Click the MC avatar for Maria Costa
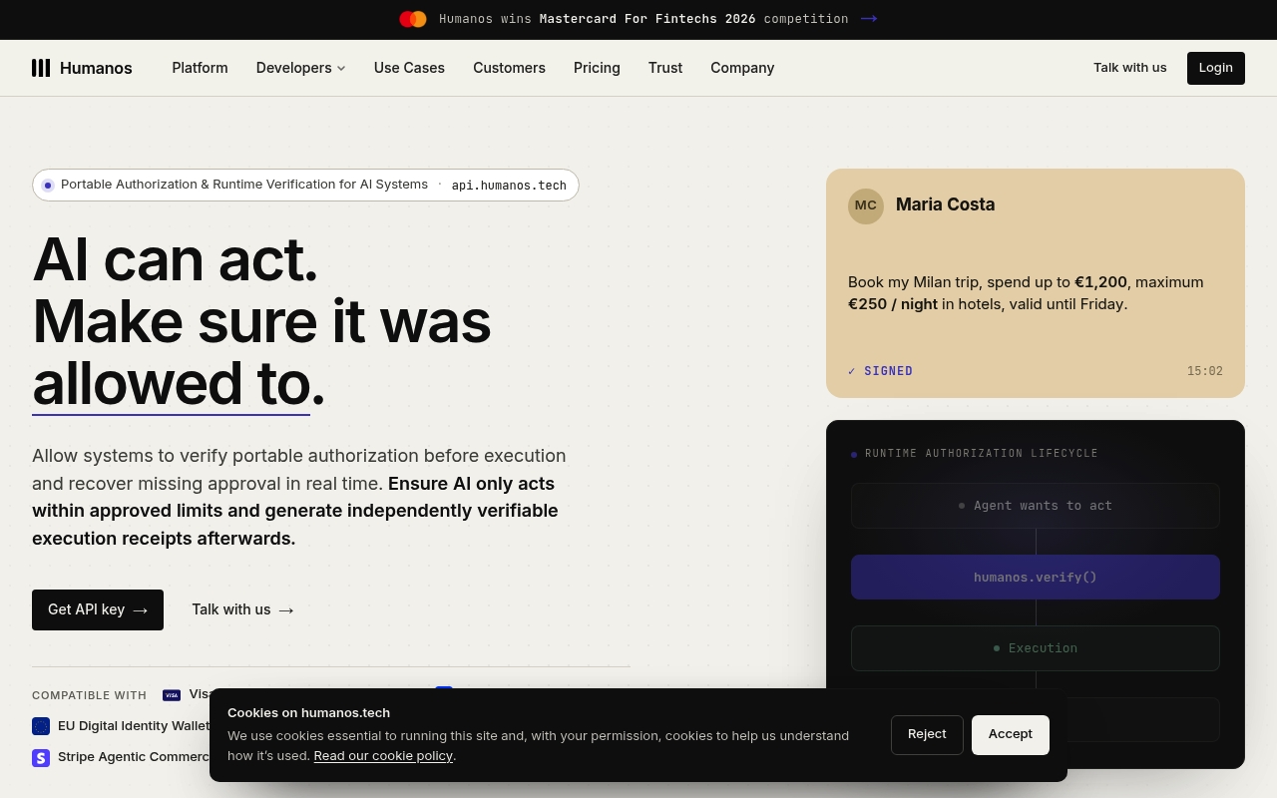Screen dimensions: 1277x798 pos(866,206)
